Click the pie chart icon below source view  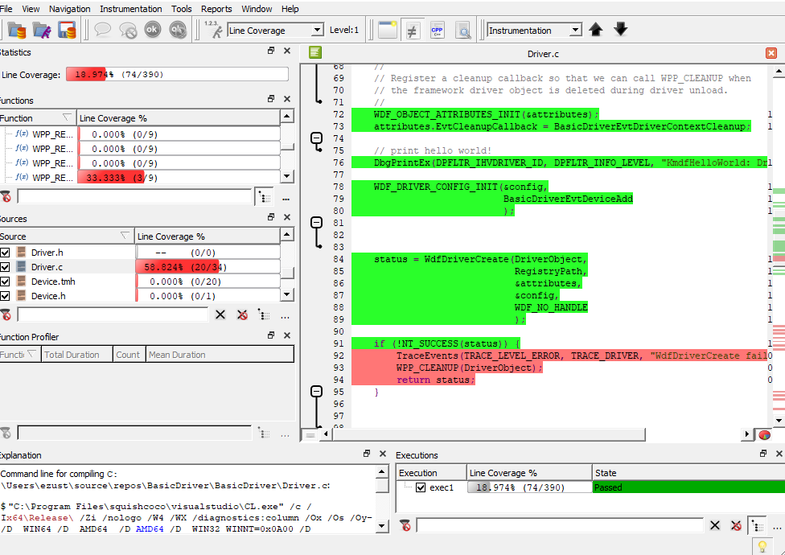764,434
